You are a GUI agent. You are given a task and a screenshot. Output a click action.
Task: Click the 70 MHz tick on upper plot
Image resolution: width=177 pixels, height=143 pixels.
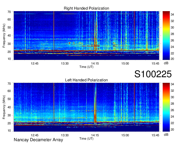click(x=9, y=12)
